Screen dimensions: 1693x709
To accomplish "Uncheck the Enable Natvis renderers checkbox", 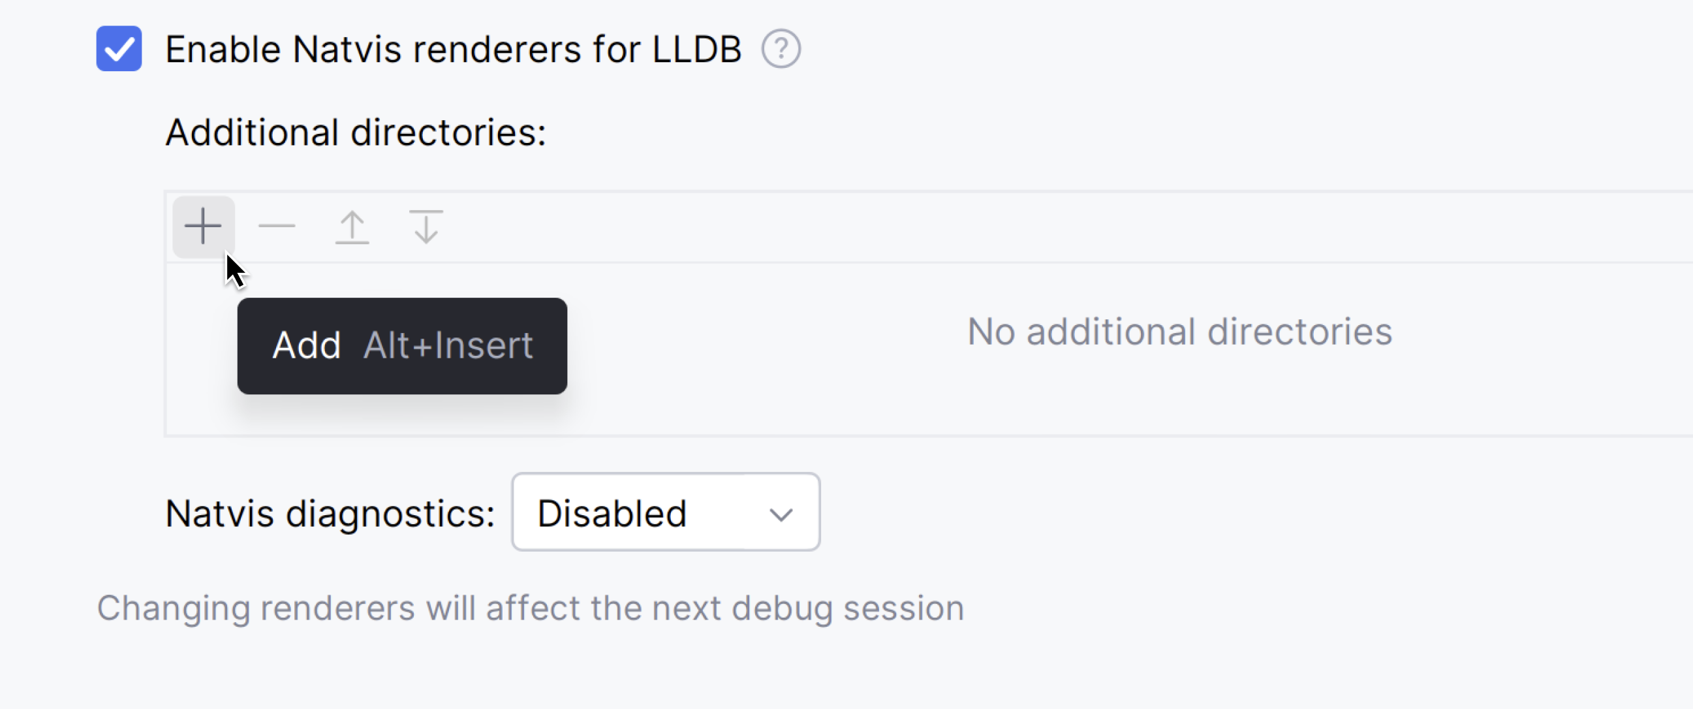I will coord(119,49).
